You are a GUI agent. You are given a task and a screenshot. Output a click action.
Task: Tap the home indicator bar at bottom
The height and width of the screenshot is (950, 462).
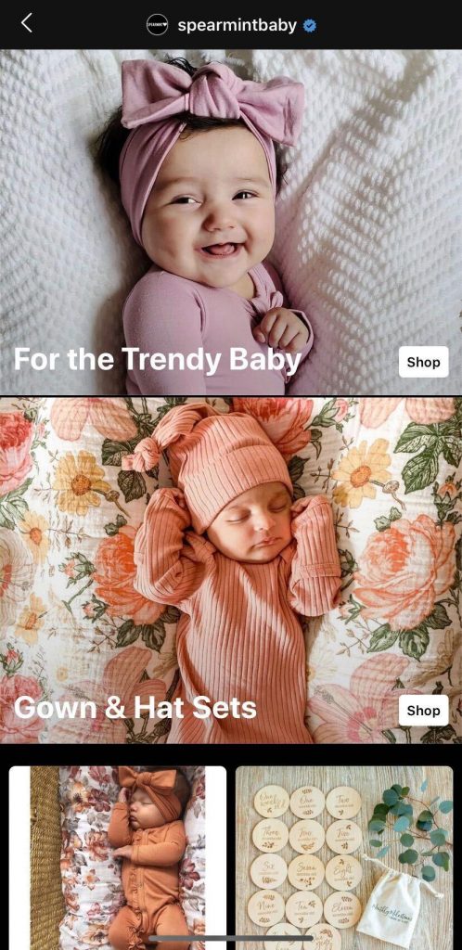231,938
